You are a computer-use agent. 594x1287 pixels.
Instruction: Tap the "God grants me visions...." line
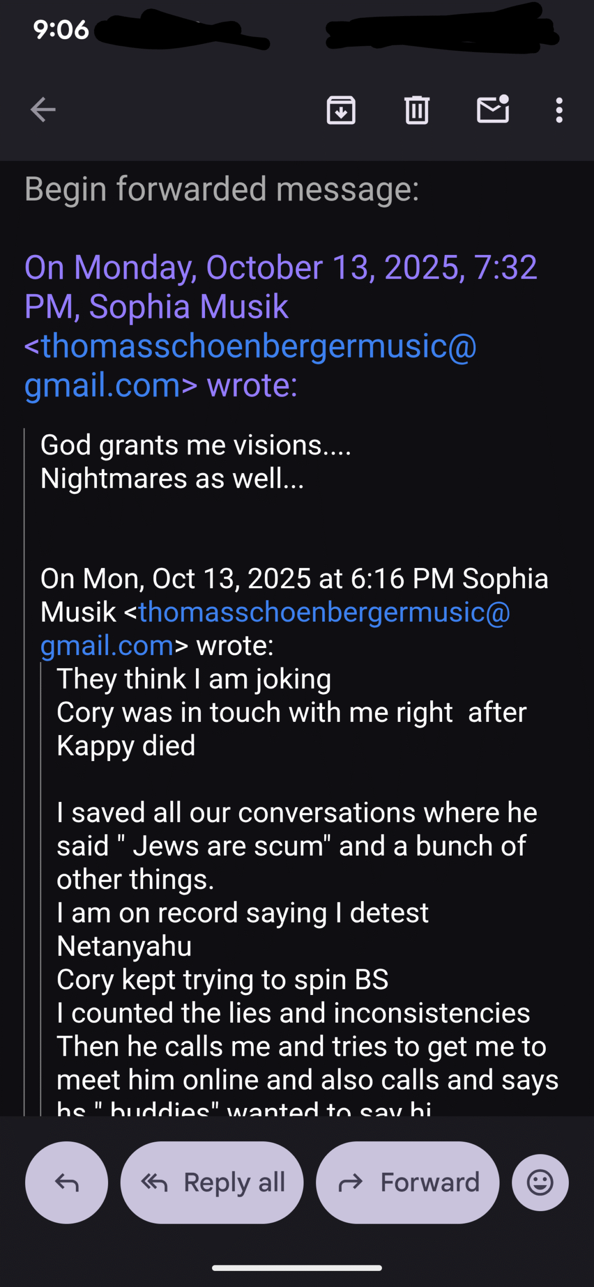pos(195,445)
